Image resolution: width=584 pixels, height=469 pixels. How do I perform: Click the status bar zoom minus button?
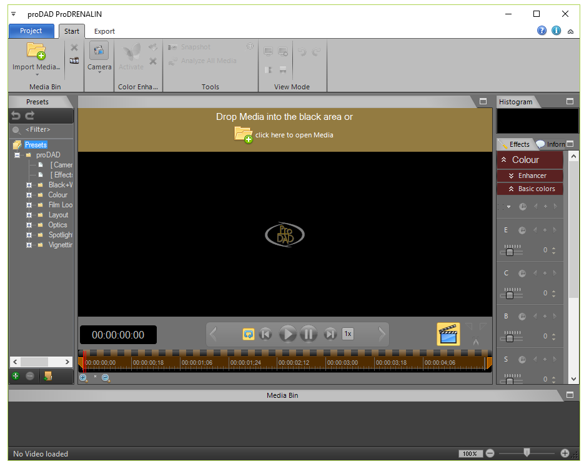(x=490, y=453)
